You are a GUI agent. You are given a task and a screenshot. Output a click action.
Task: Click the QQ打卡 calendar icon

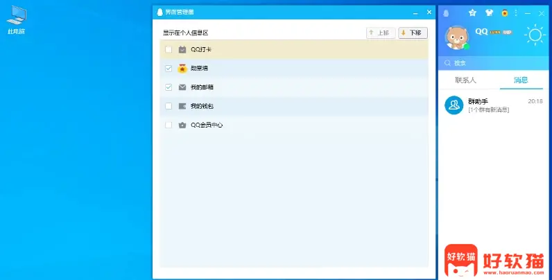point(182,50)
